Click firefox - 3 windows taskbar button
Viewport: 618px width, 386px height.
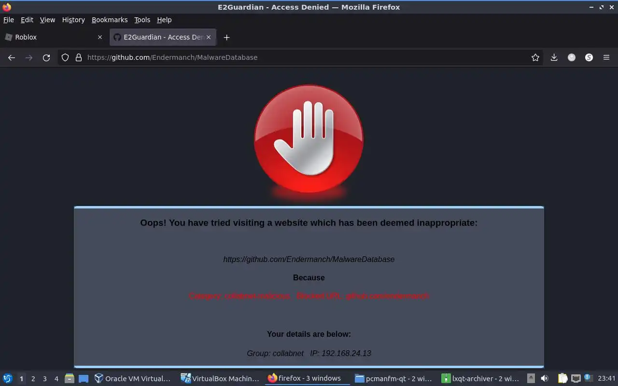point(308,378)
